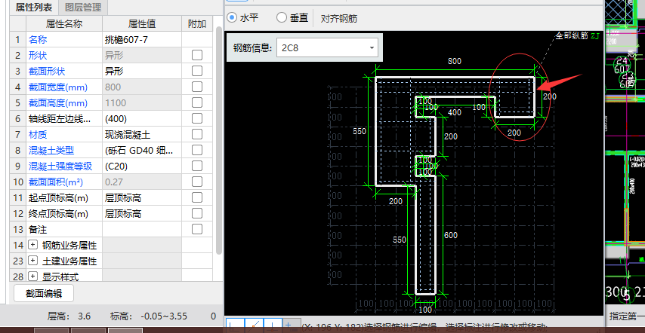Toggle the right-angle snap icon in bottom toolbar

(236, 325)
